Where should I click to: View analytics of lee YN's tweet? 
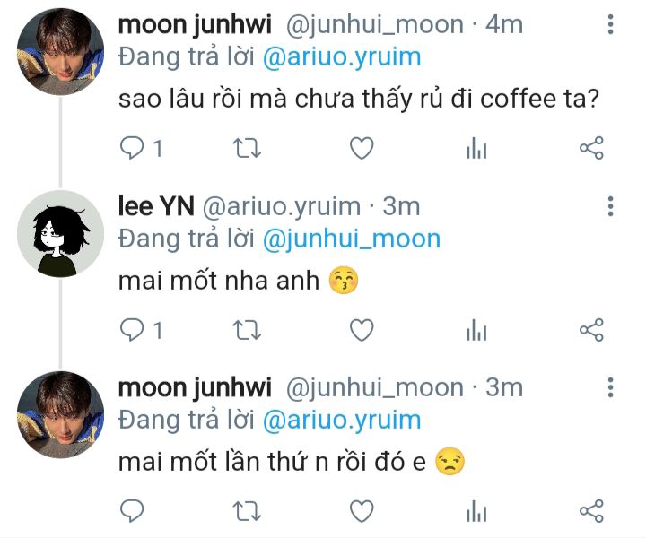[x=476, y=330]
